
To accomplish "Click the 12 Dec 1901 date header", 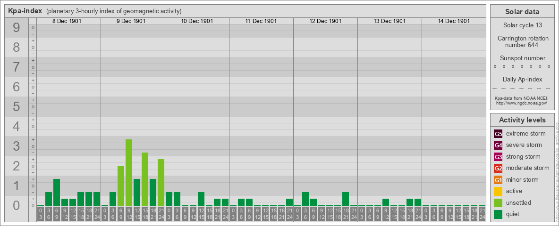I will [325, 21].
